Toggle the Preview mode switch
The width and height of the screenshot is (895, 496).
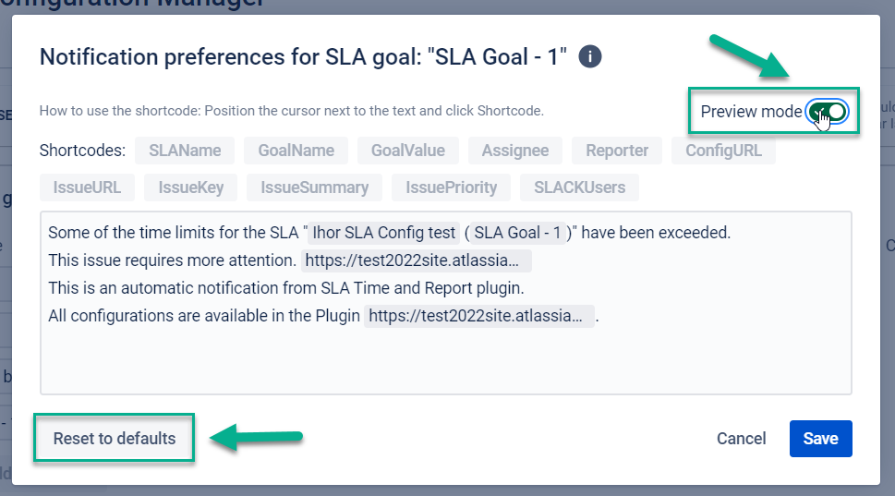point(827,112)
